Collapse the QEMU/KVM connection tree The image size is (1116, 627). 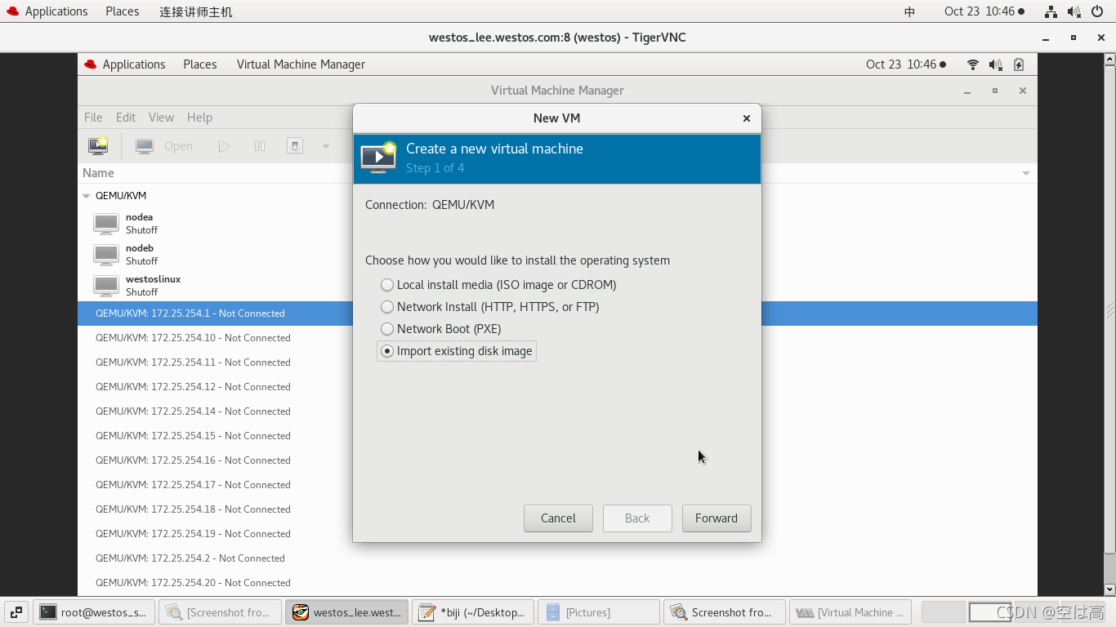pyautogui.click(x=87, y=196)
